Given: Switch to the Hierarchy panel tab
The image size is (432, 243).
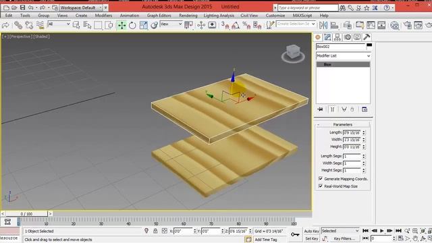Looking at the screenshot, I should (x=337, y=37).
